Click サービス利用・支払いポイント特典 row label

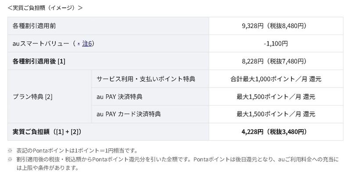click(146, 79)
